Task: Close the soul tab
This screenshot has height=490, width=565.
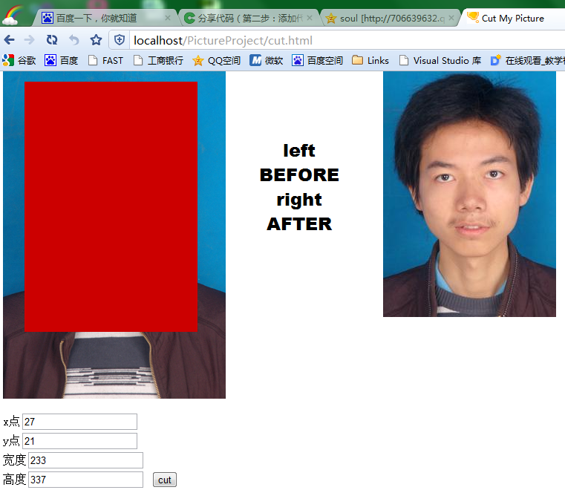Action: coord(451,18)
